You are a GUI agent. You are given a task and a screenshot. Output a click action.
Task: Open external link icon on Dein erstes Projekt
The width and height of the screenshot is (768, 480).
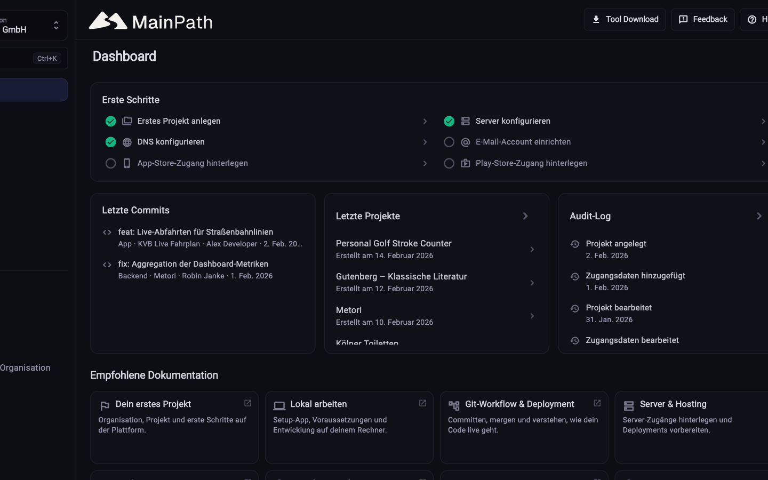[248, 403]
